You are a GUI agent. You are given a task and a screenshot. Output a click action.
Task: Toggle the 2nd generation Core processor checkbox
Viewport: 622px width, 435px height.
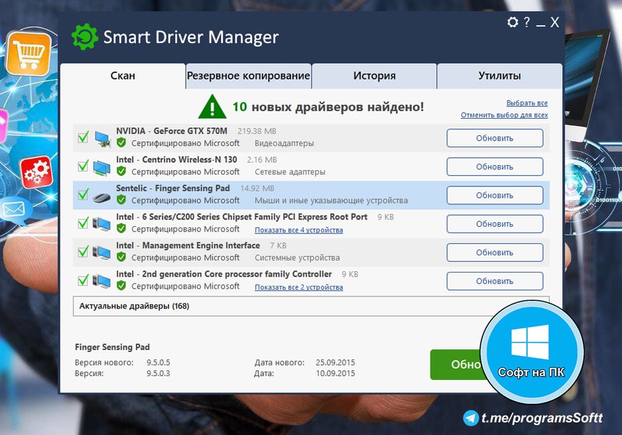(83, 280)
